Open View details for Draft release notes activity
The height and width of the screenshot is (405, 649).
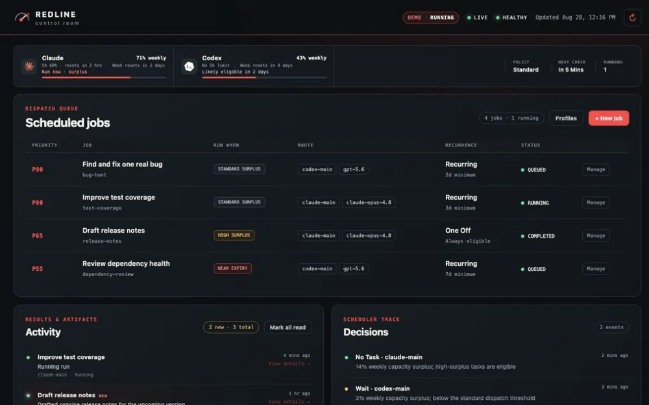click(x=289, y=401)
